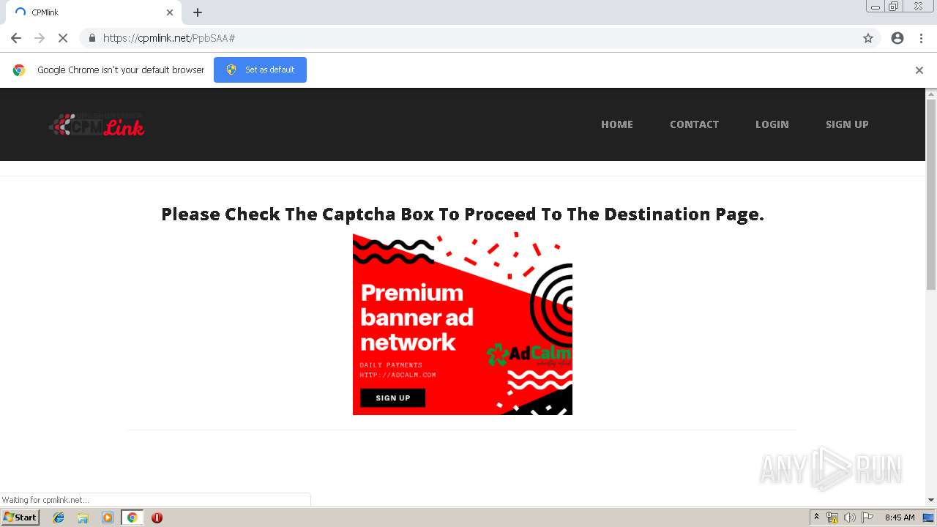The width and height of the screenshot is (937, 527).
Task: Click the network tray icon
Action: coord(832,517)
